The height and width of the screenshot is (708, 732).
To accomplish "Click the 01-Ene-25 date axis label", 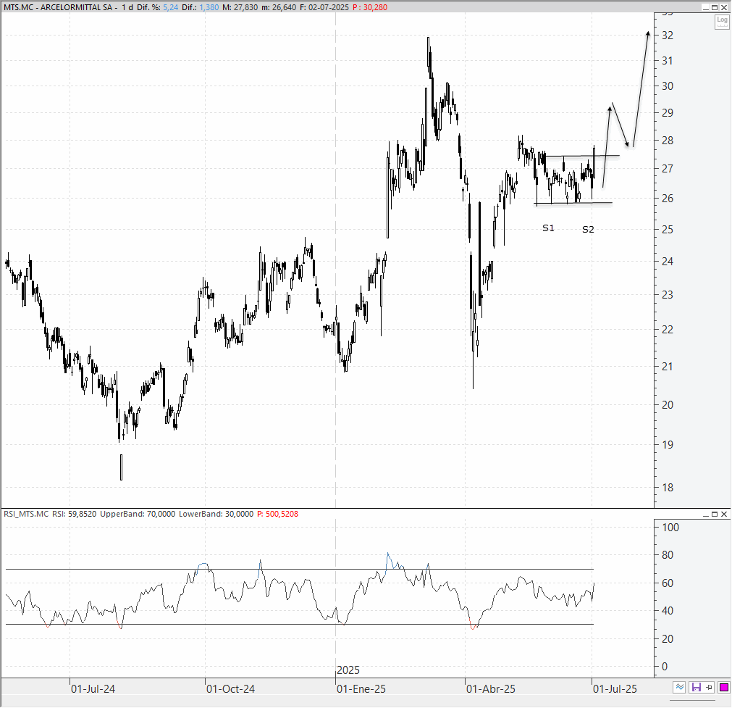I will (x=361, y=689).
